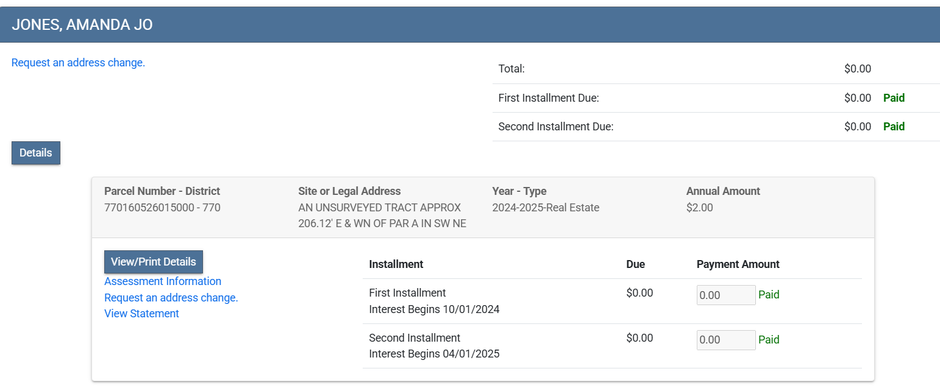Image resolution: width=940 pixels, height=391 pixels.
Task: Click address change link below Assessment Information
Action: click(x=171, y=298)
